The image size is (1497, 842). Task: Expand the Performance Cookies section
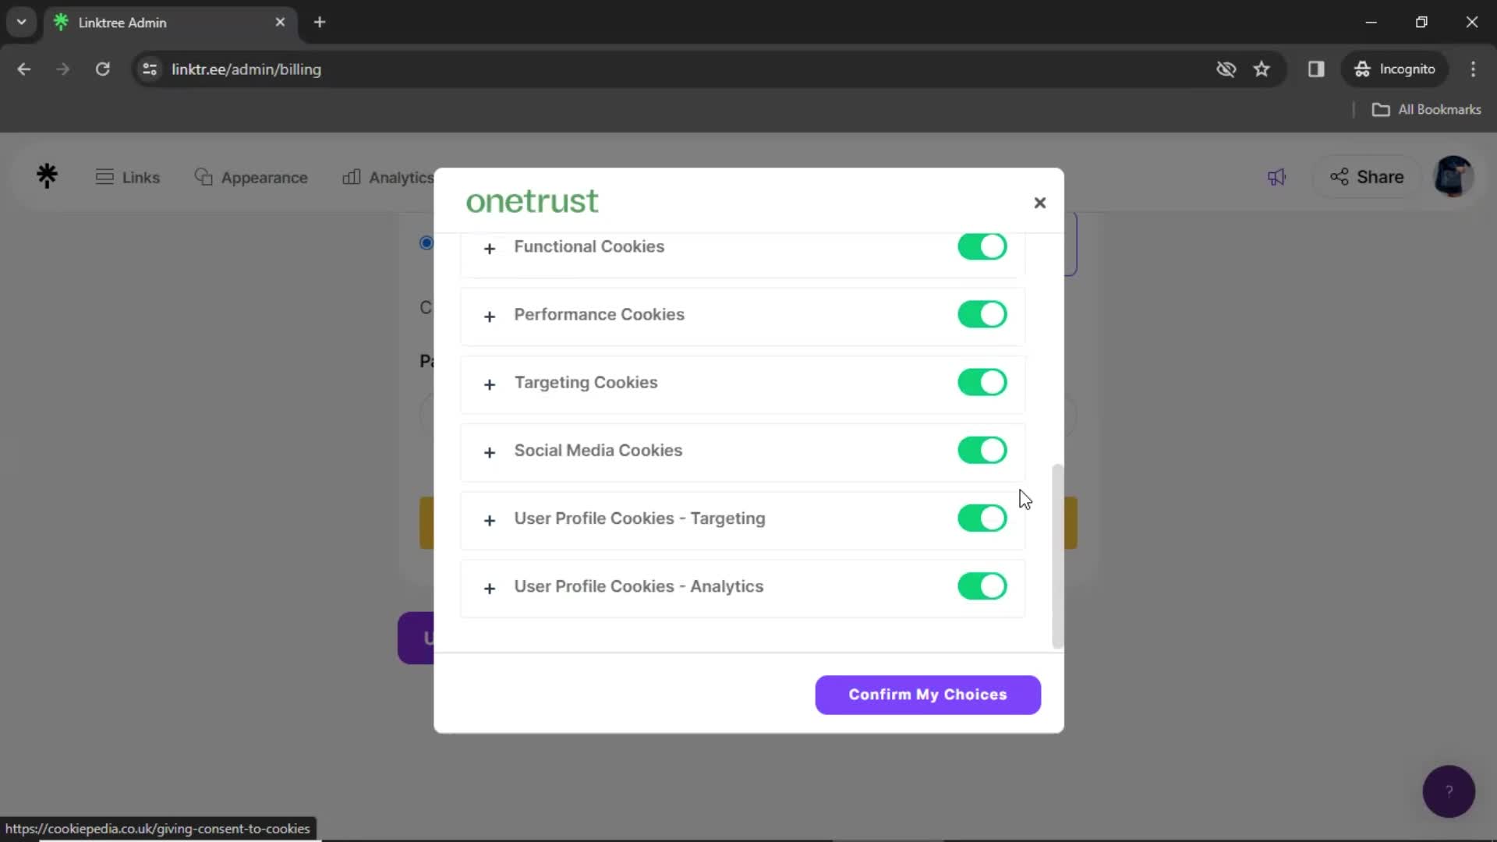(x=490, y=315)
